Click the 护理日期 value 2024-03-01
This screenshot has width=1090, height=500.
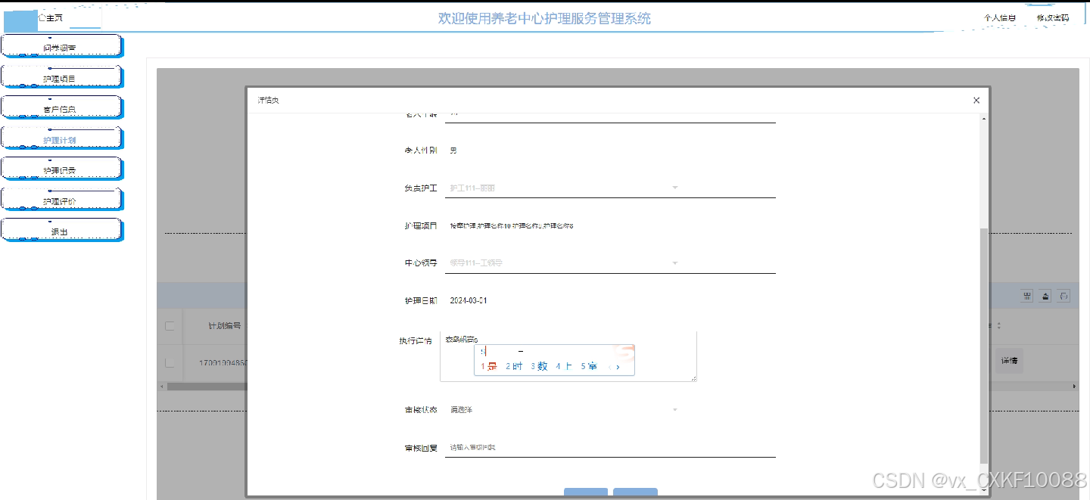click(x=469, y=301)
